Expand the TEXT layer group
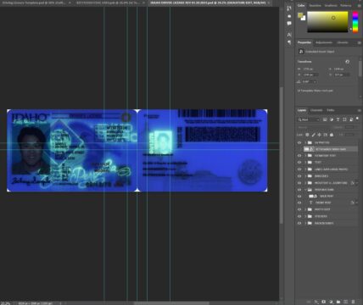 click(305, 163)
